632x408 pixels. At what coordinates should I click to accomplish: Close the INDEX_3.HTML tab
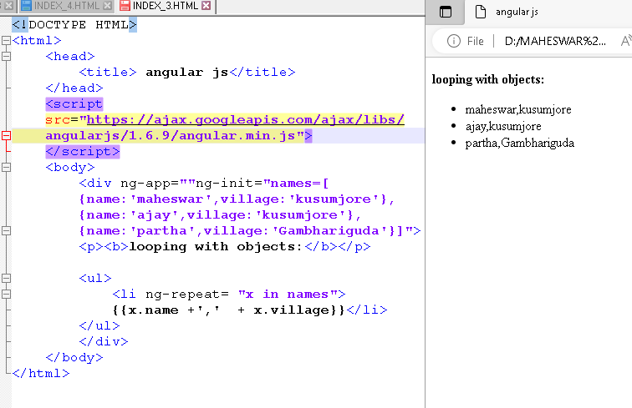point(206,6)
